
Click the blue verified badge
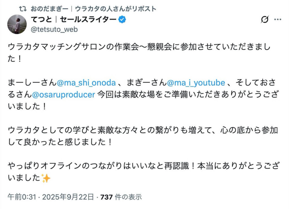pyautogui.click(x=122, y=20)
